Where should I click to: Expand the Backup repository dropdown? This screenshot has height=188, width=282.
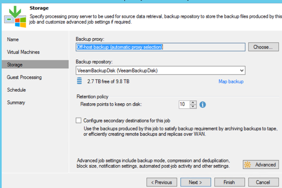[242, 70]
